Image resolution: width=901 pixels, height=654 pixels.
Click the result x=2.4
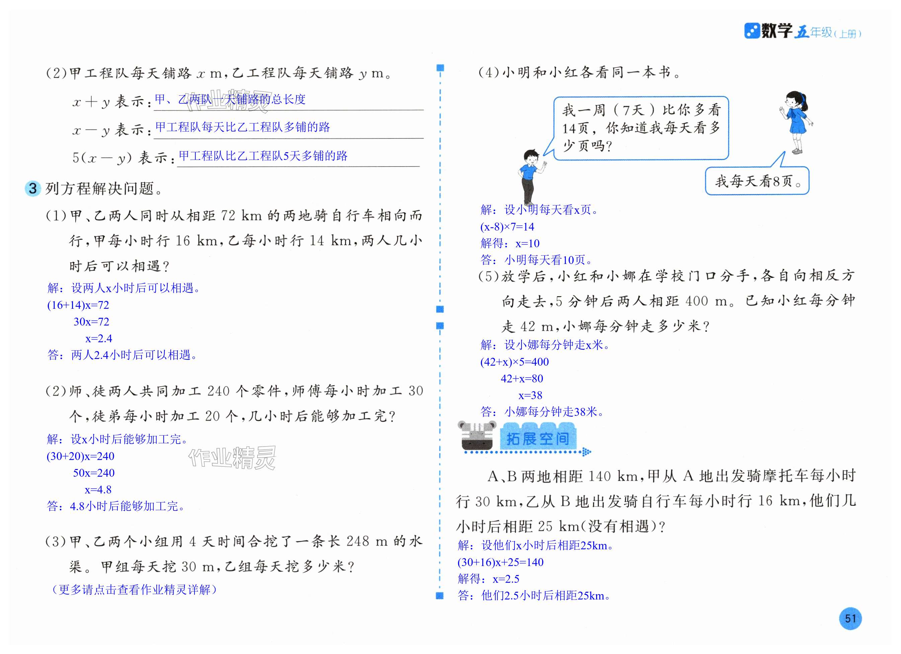tap(99, 338)
